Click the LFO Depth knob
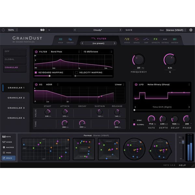 click(x=163, y=119)
